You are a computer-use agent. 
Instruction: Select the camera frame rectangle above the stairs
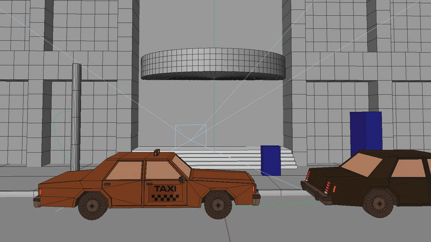point(191,137)
